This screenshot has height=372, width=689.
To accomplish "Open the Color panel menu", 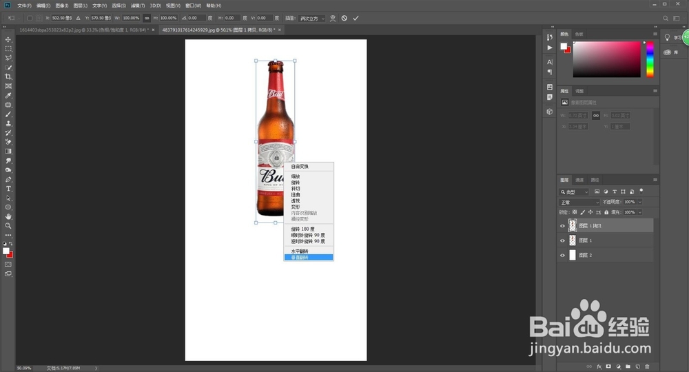I will [655, 34].
